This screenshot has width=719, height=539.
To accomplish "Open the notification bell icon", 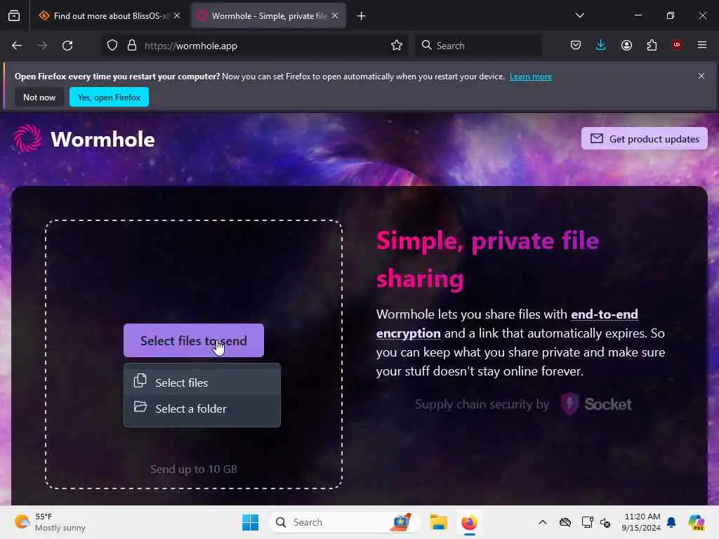I will [x=671, y=522].
